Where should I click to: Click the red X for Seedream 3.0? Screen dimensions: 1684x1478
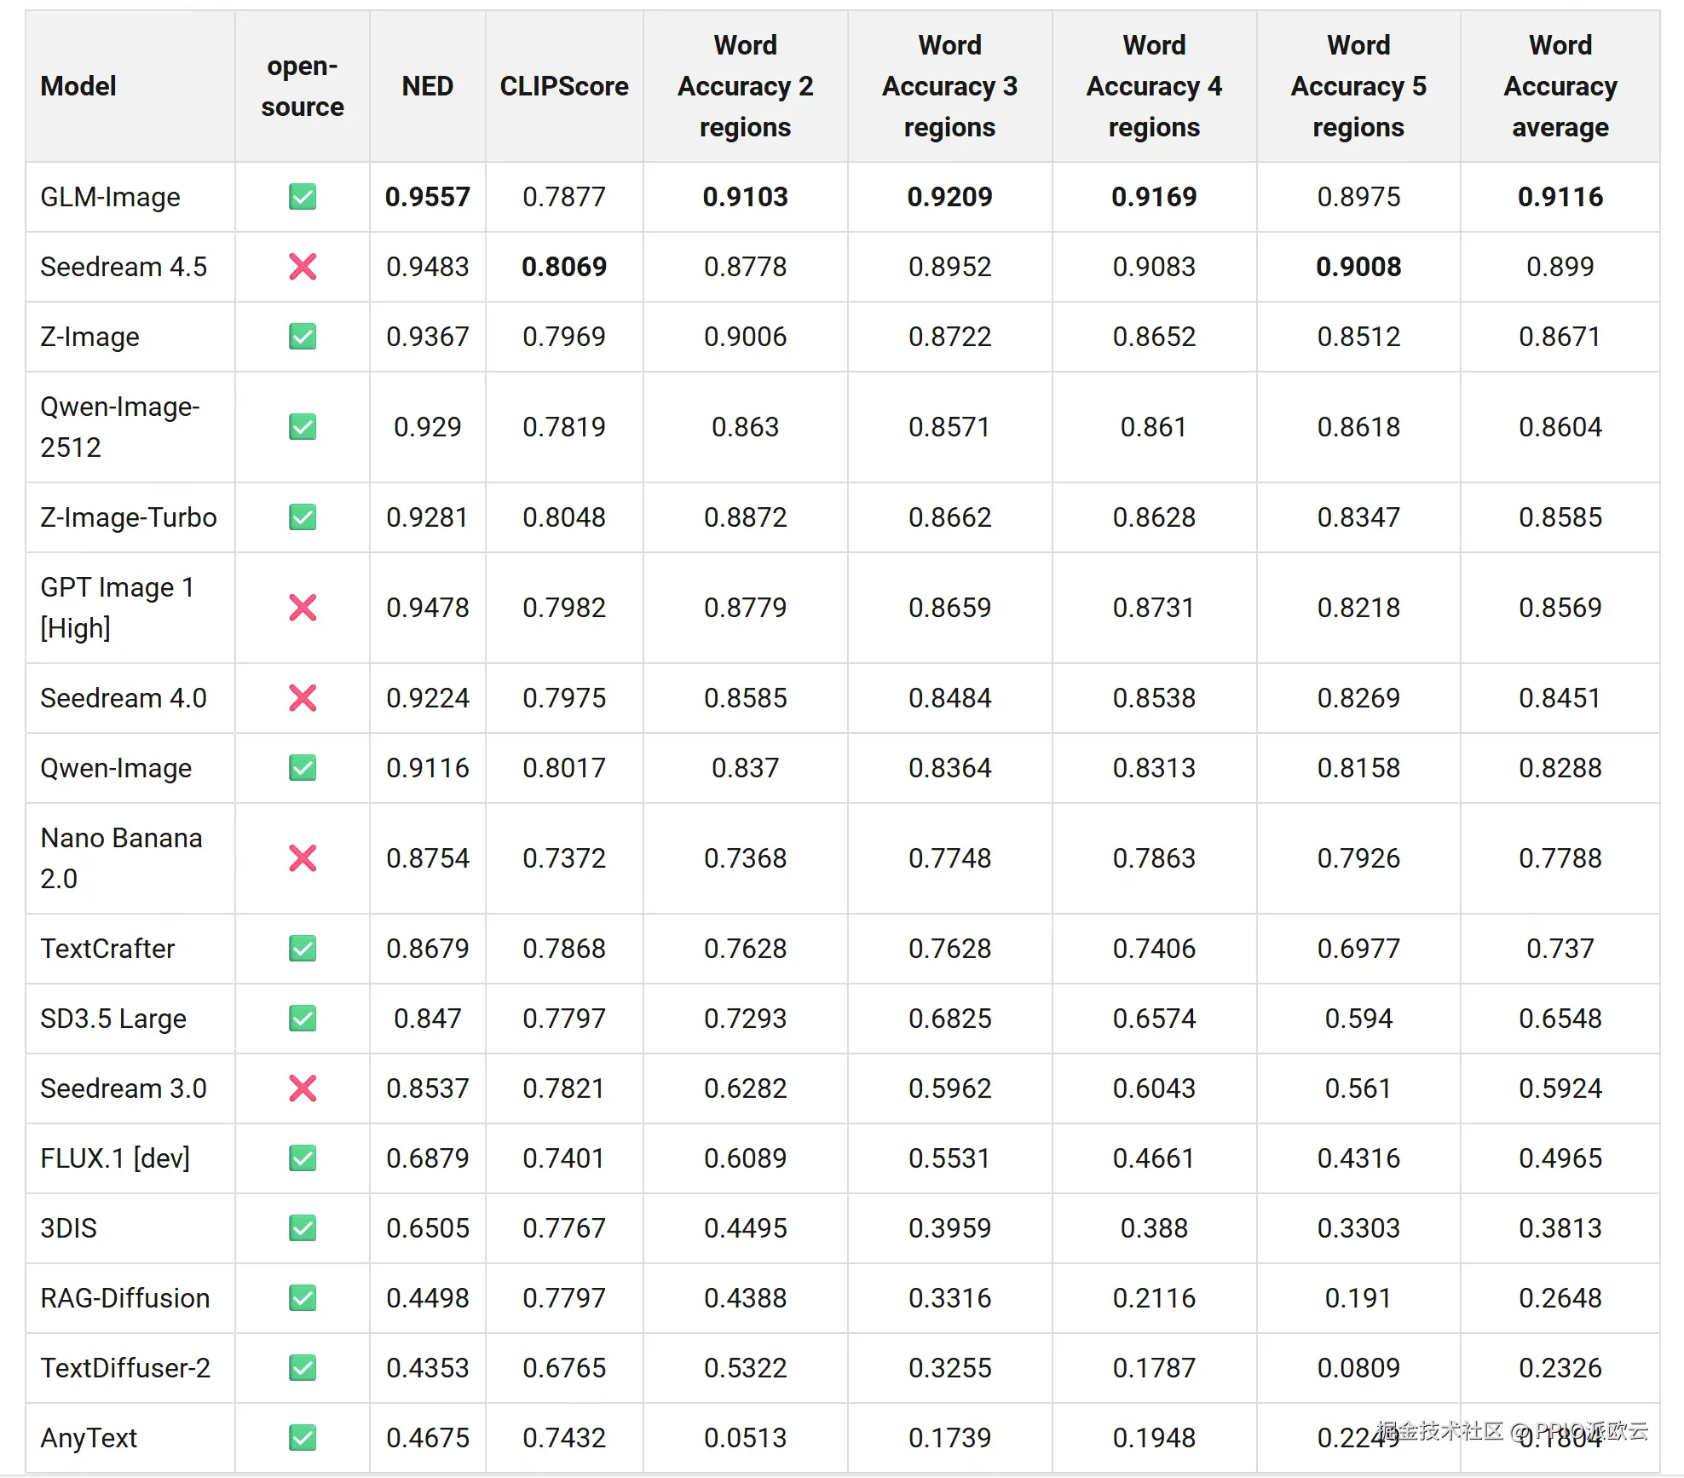[303, 1088]
